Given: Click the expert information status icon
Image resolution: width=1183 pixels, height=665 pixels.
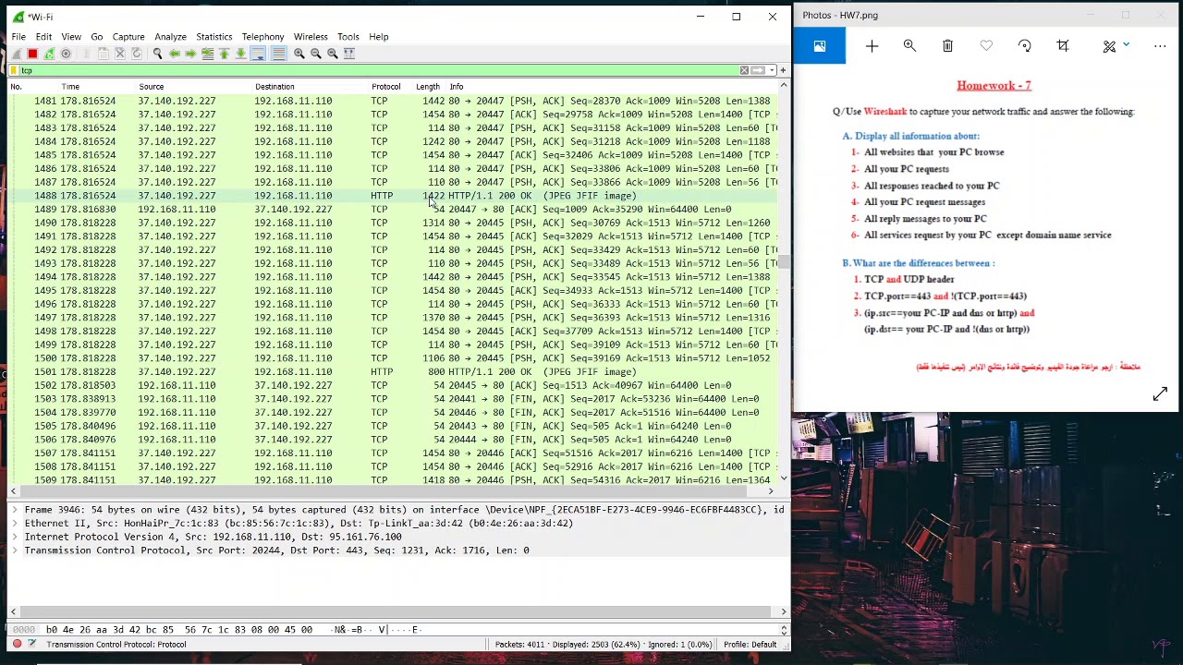Looking at the screenshot, I should [17, 644].
